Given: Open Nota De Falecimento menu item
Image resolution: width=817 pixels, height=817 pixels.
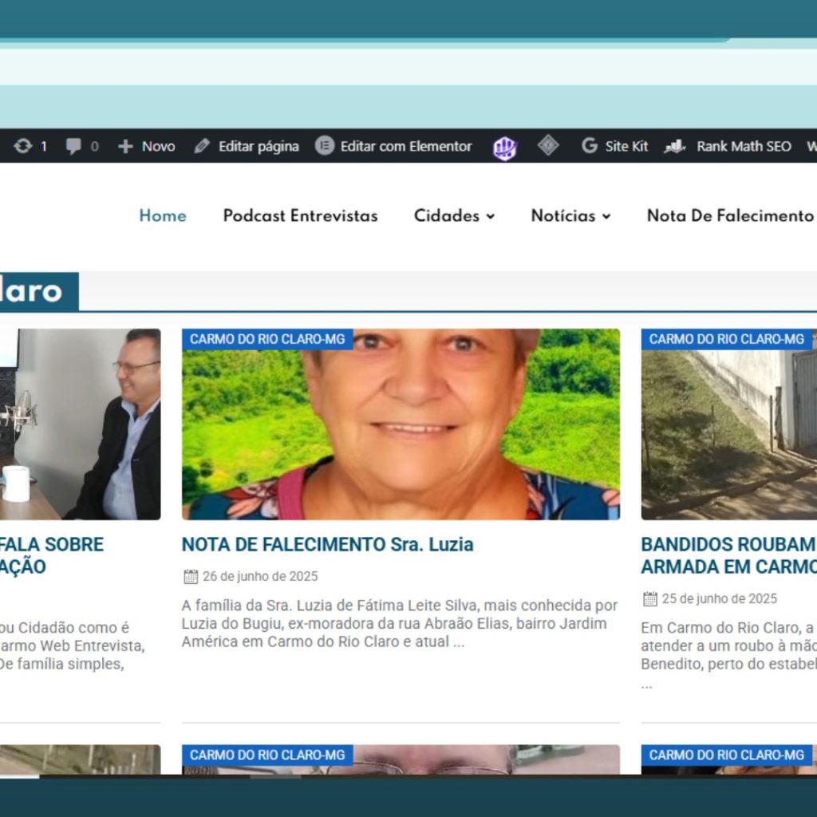Looking at the screenshot, I should pos(730,215).
